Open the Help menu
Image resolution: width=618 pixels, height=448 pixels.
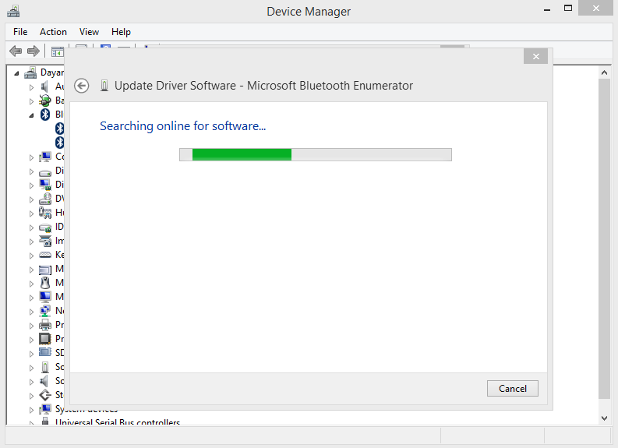click(121, 32)
